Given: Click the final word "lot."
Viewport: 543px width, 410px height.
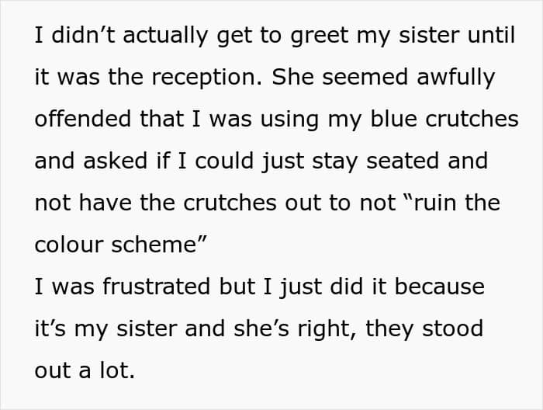Looking at the screenshot, I should pos(117,370).
